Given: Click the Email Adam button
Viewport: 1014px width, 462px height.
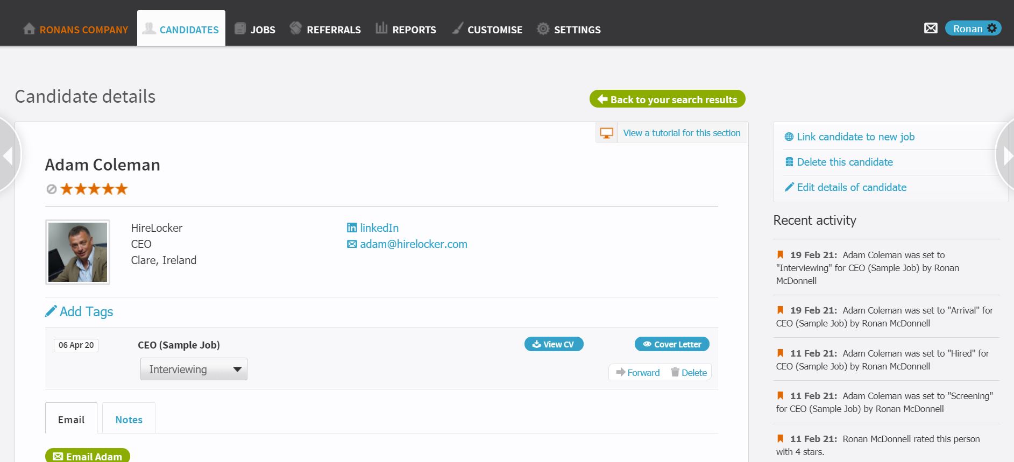Looking at the screenshot, I should tap(88, 456).
